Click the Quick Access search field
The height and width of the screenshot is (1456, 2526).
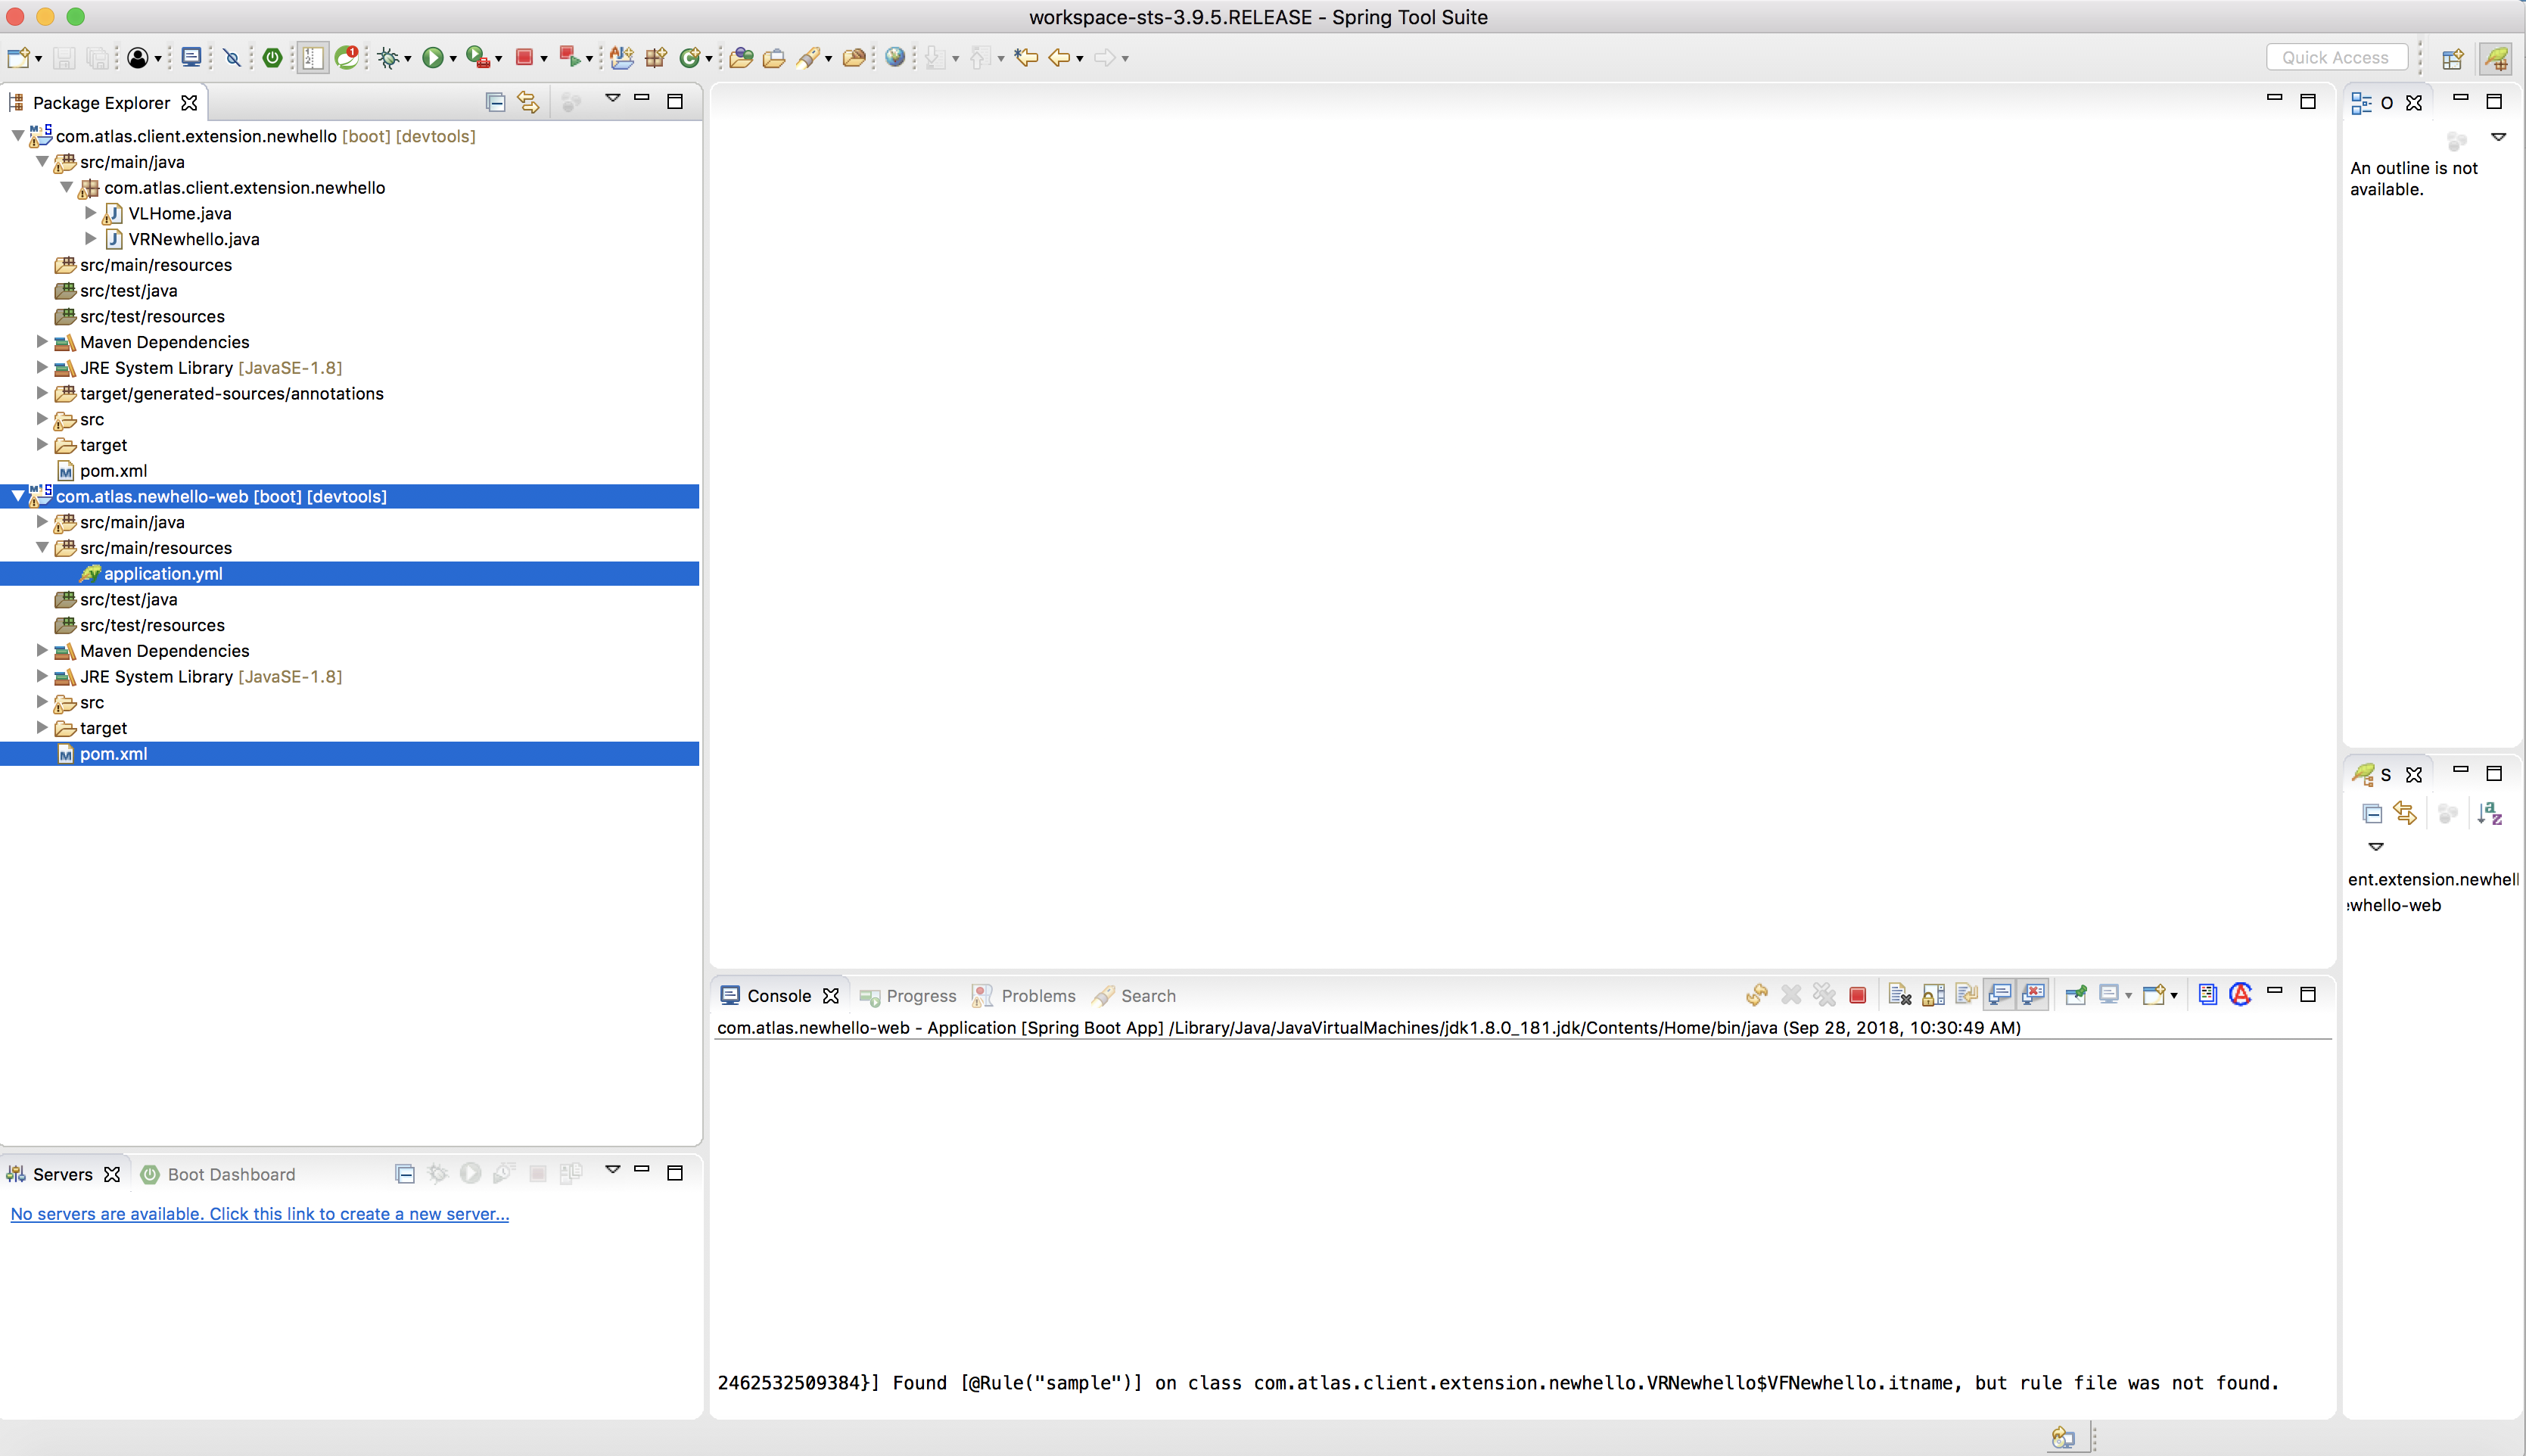click(x=2336, y=58)
